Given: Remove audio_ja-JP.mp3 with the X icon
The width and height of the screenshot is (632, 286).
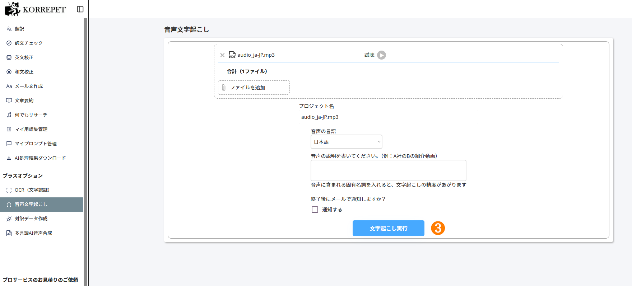Looking at the screenshot, I should pyautogui.click(x=222, y=55).
